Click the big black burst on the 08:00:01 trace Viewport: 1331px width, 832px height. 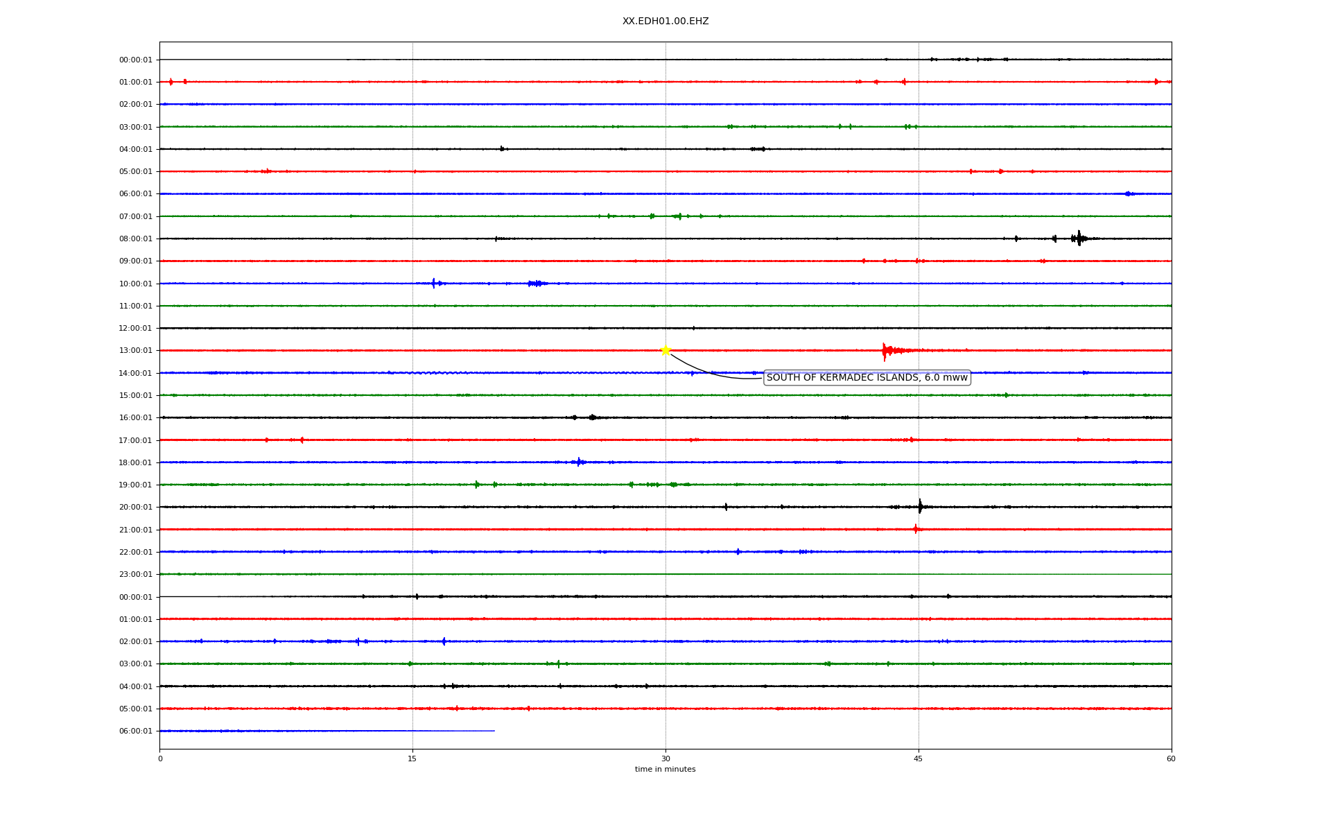coord(1079,239)
